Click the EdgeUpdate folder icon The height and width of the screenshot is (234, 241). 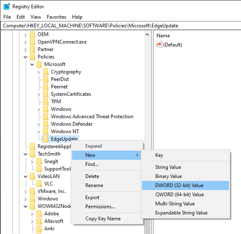point(46,139)
